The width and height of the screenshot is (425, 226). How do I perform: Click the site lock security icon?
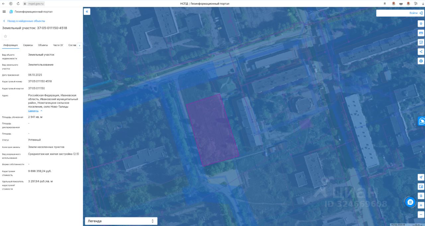(x=25, y=3)
